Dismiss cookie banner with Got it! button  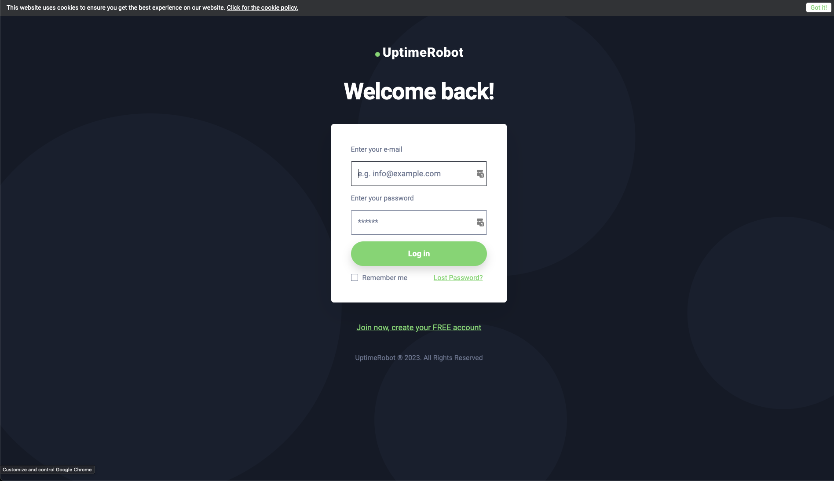tap(819, 7)
